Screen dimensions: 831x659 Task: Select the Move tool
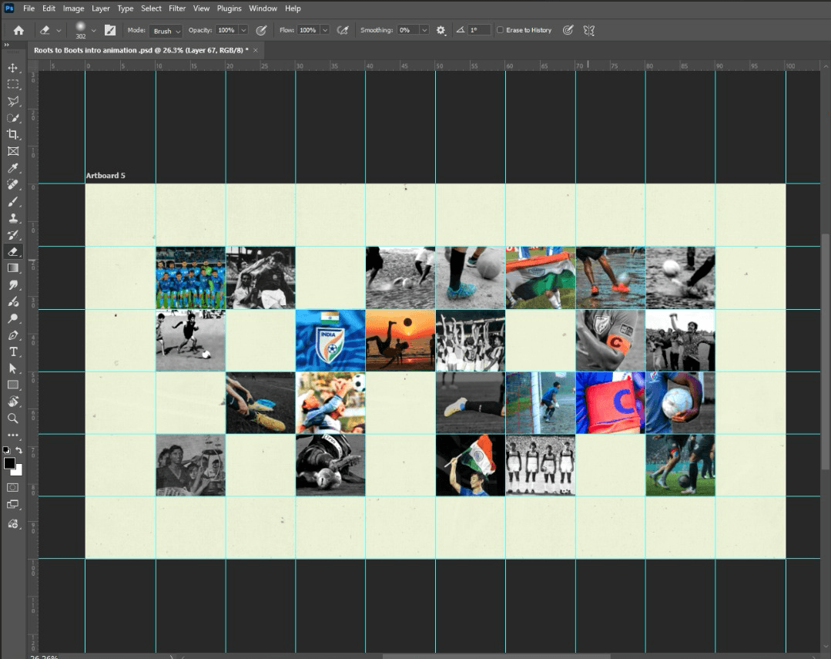[13, 68]
